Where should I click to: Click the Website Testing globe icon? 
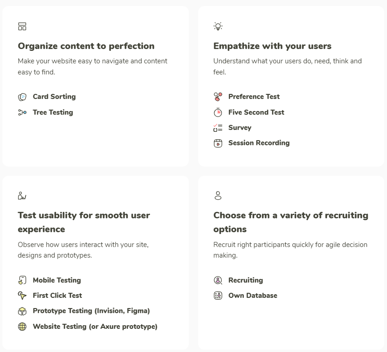coord(22,327)
